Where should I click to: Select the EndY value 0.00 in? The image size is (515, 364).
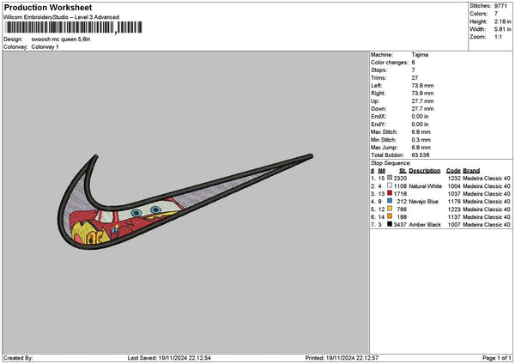tap(420, 124)
